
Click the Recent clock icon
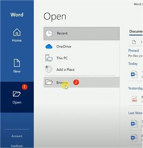tap(49, 33)
